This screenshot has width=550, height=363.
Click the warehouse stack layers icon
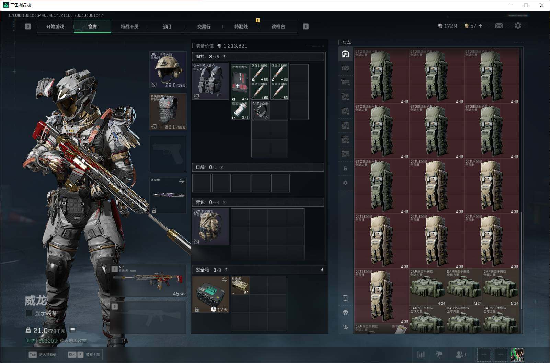point(345,312)
